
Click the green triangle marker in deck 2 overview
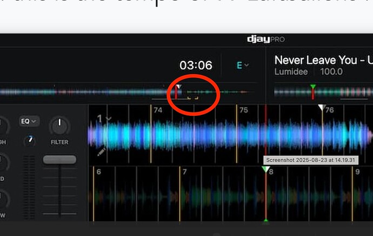pos(313,87)
